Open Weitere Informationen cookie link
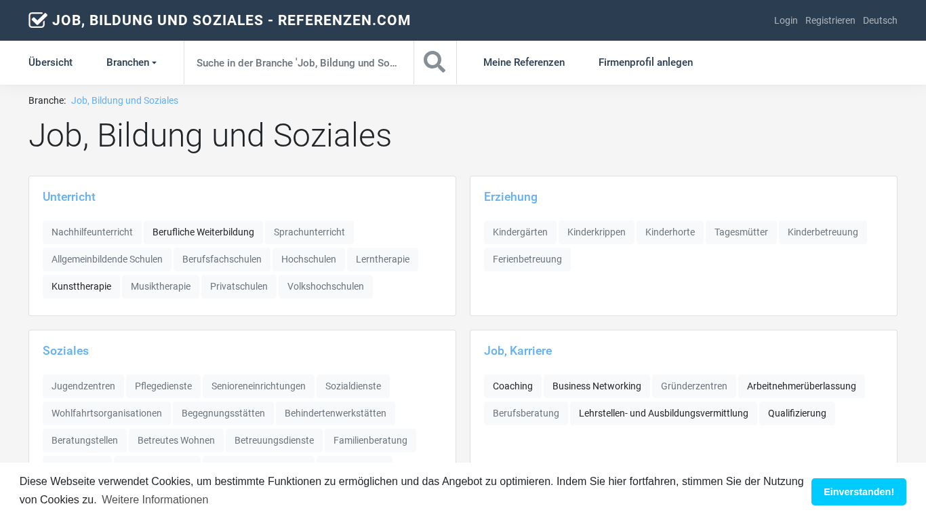This screenshot has width=926, height=521. point(155,500)
